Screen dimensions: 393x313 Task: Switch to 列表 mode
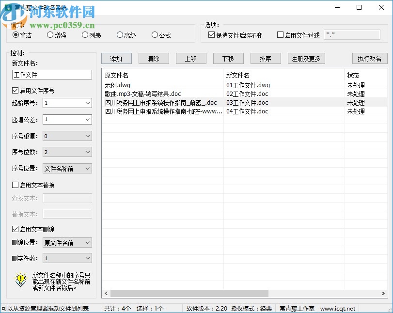click(x=85, y=35)
